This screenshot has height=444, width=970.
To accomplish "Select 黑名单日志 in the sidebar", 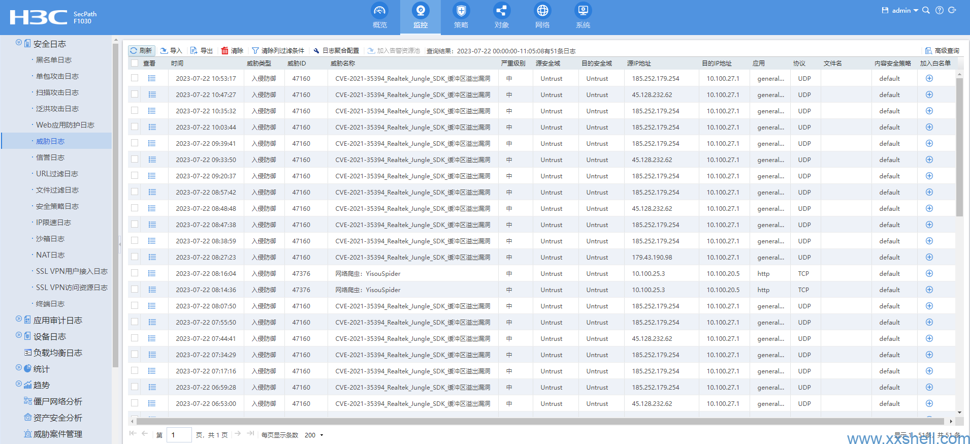I will [x=53, y=60].
